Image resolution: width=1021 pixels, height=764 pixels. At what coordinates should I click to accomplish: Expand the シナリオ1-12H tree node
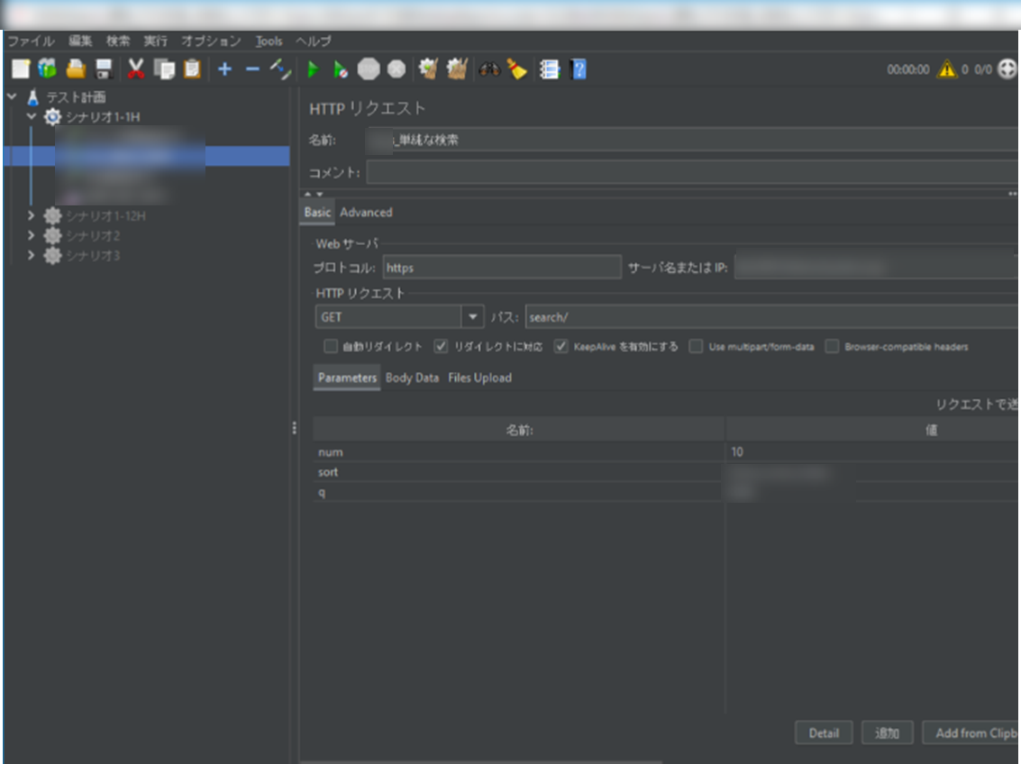coord(31,215)
